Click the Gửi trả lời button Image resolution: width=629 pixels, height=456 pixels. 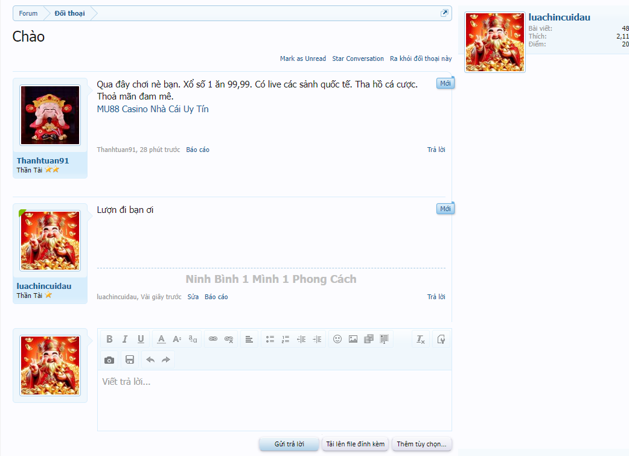289,444
